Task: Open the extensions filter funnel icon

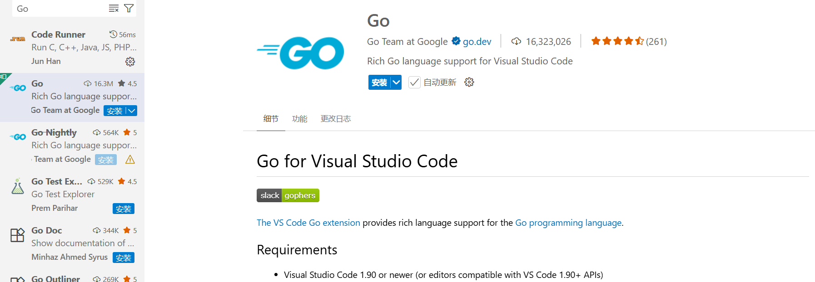Action: (129, 8)
